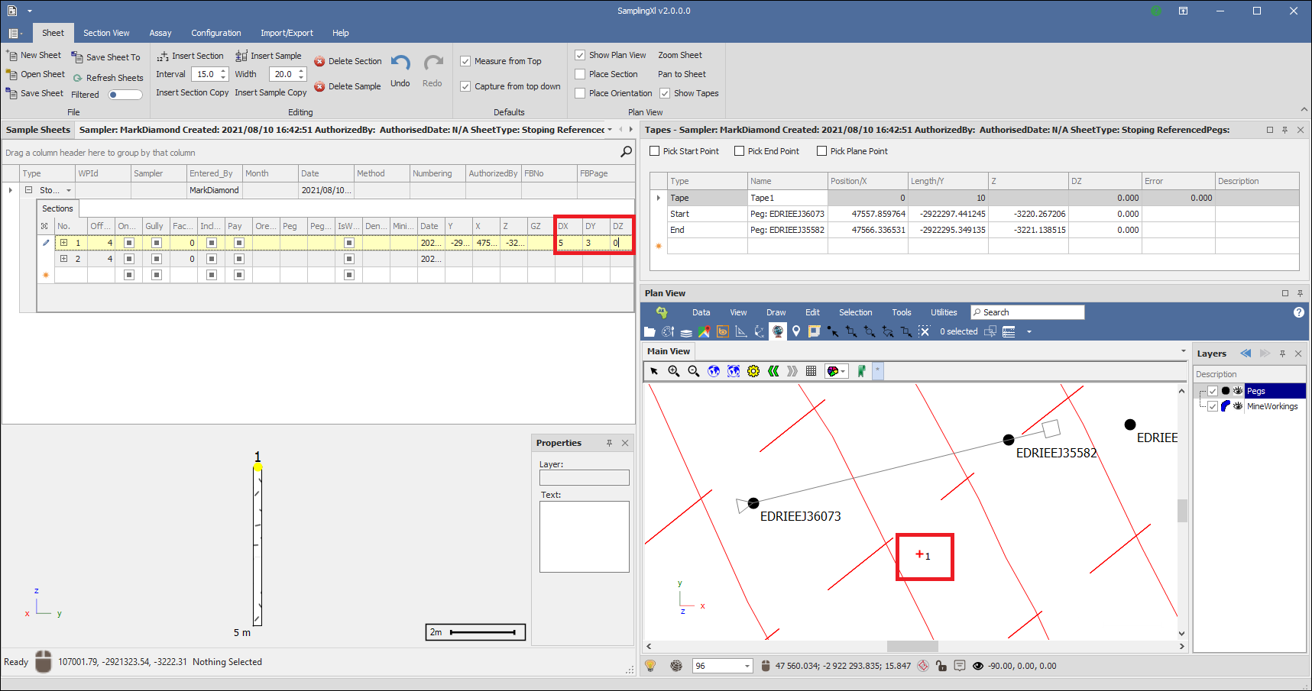Click the layers stack icon in Plan View
The height and width of the screenshot is (691, 1312).
click(x=686, y=332)
